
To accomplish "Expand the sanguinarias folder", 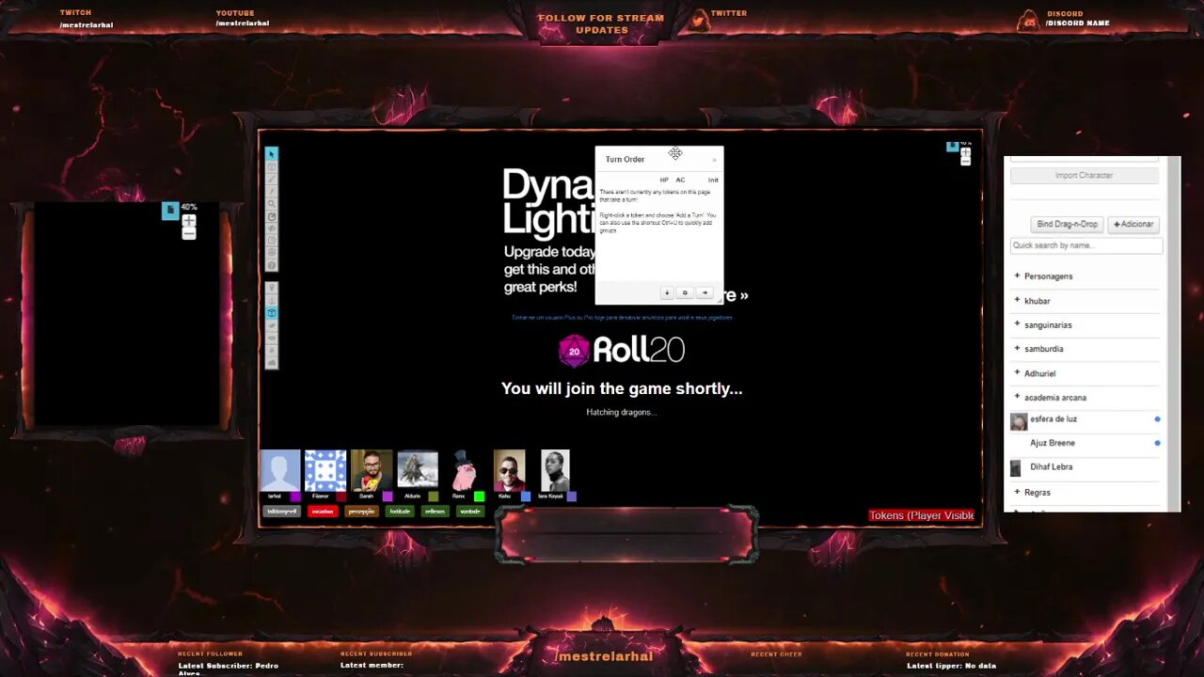I will (1017, 324).
